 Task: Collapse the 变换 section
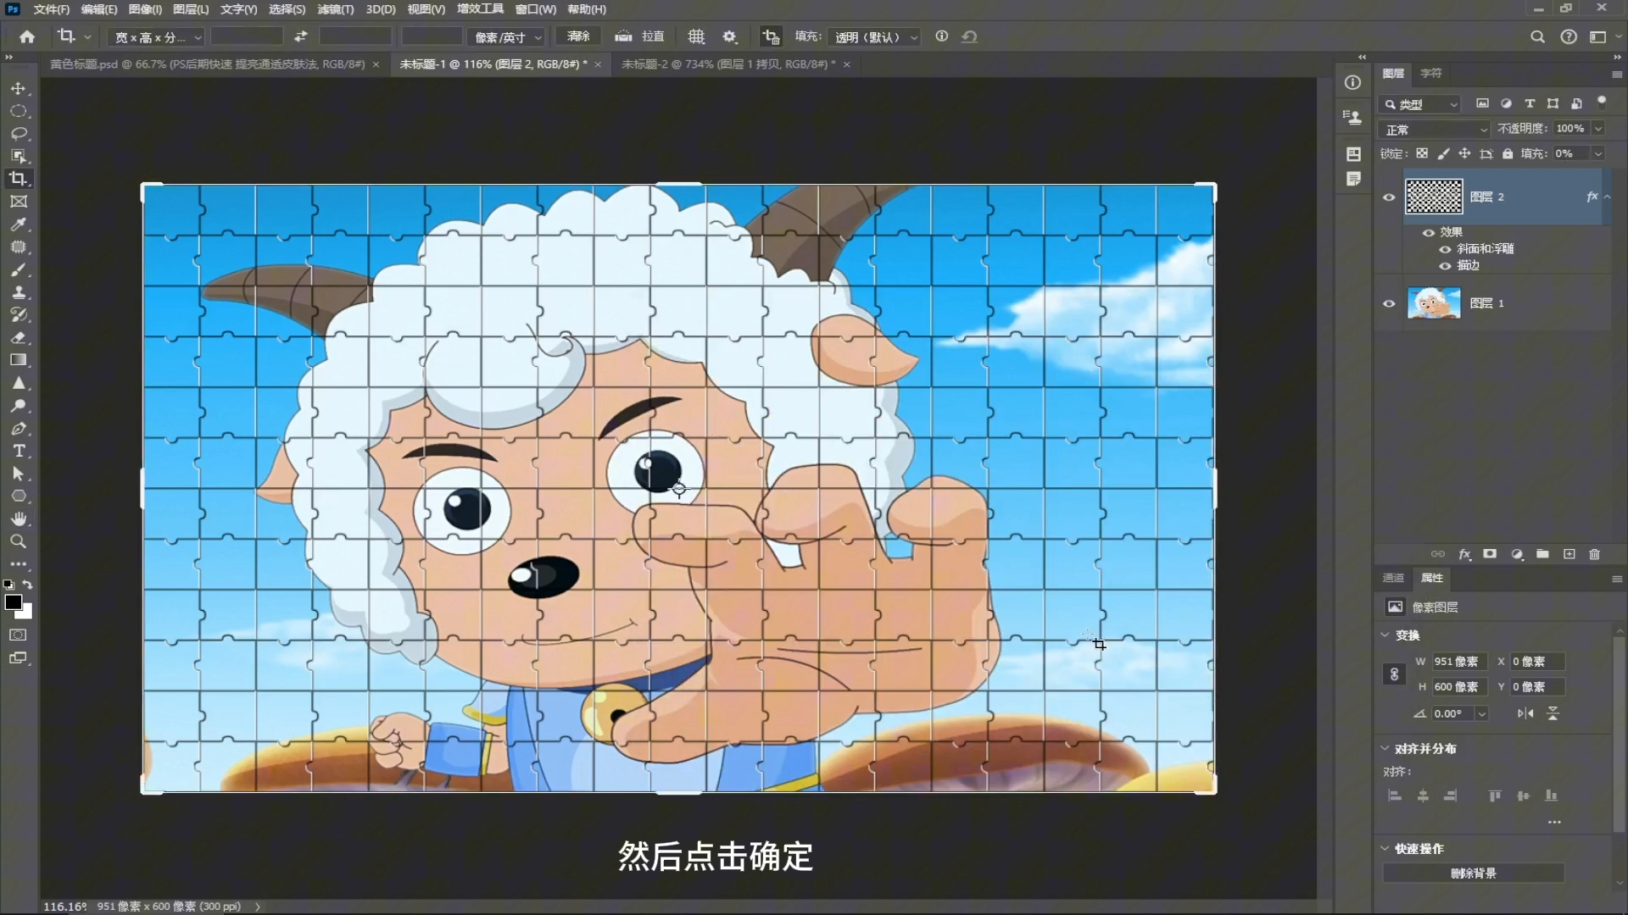[x=1385, y=635]
